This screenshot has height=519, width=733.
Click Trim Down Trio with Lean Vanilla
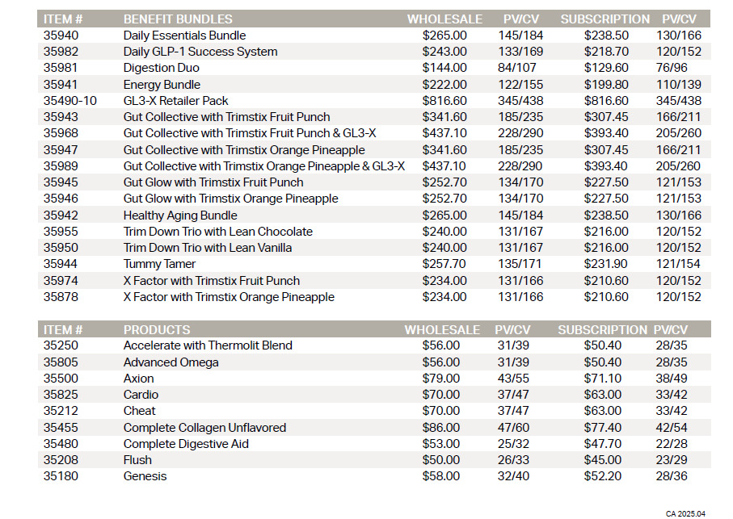coord(208,247)
